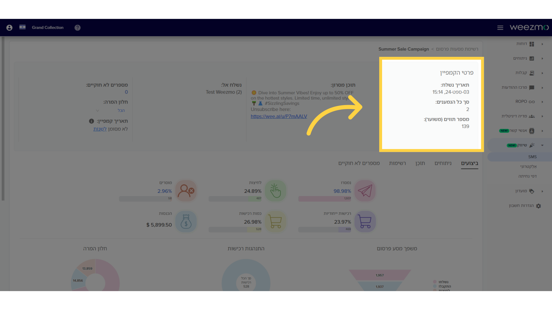The width and height of the screenshot is (552, 310).
Task: Click the 24.89% clicks value
Action: coord(253,191)
